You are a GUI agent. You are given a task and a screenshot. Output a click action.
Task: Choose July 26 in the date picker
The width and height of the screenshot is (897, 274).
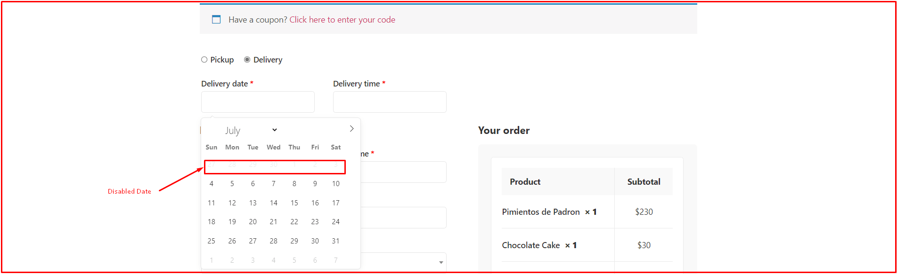[x=232, y=241]
